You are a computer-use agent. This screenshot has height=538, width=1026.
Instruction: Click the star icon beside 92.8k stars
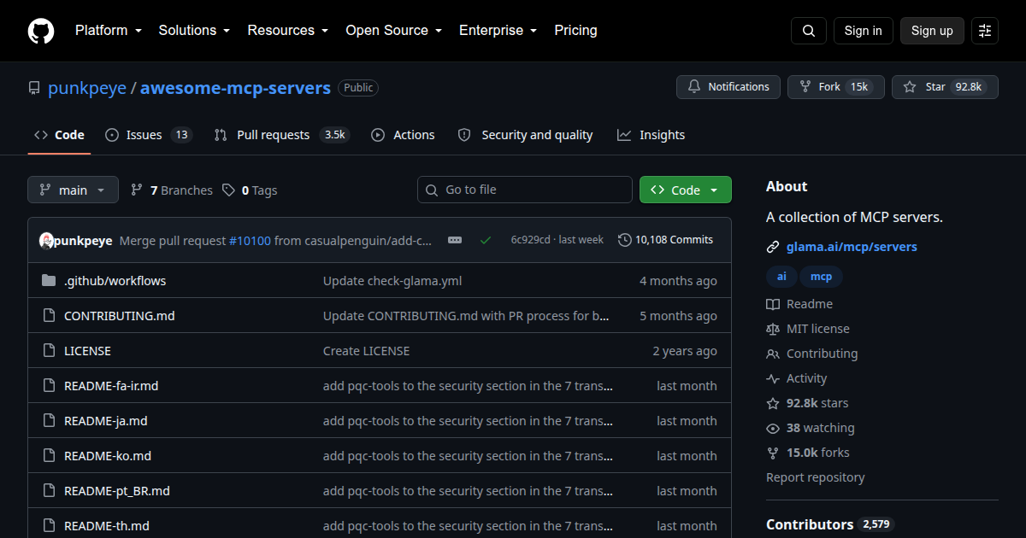coord(773,404)
